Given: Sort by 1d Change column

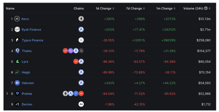Looking at the screenshot, I should [x=105, y=9].
